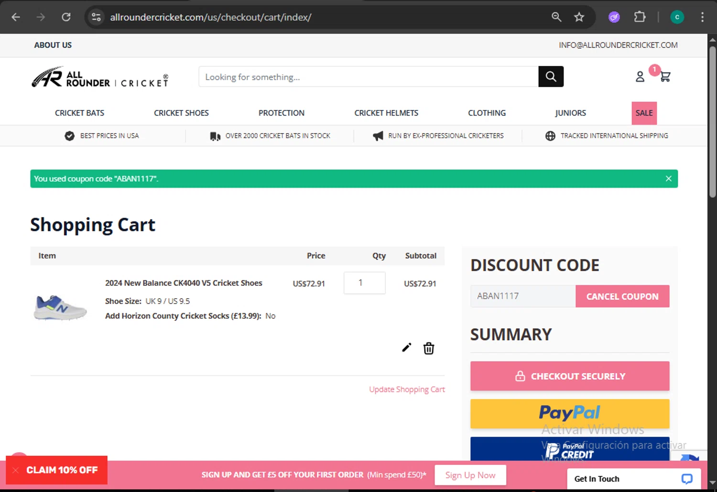Click CLAIM 10% OFF banner
717x492 pixels.
tap(62, 470)
